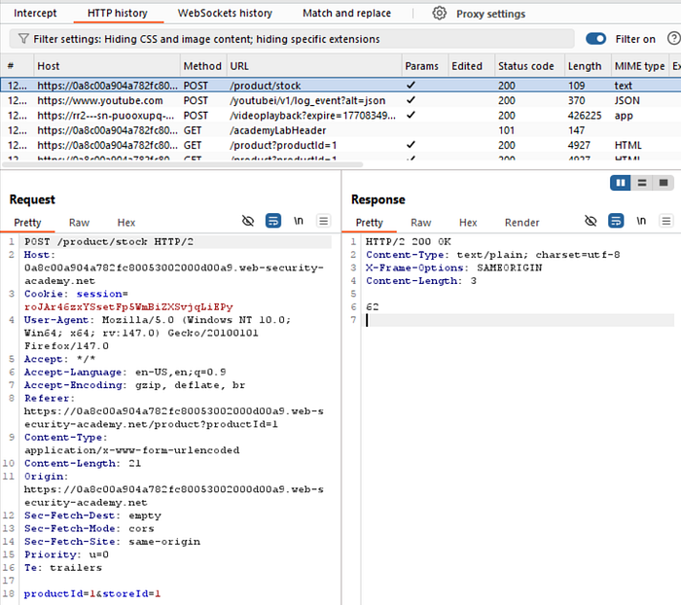The image size is (681, 605).
Task: Select the POST /product/stock history row
Action: click(340, 86)
